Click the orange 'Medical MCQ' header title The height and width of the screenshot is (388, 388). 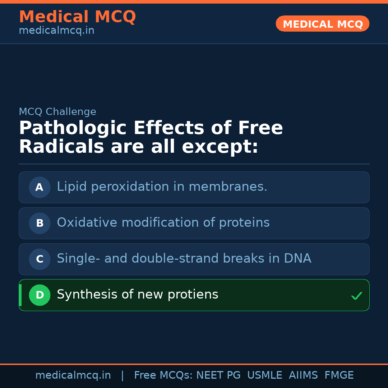pos(77,17)
